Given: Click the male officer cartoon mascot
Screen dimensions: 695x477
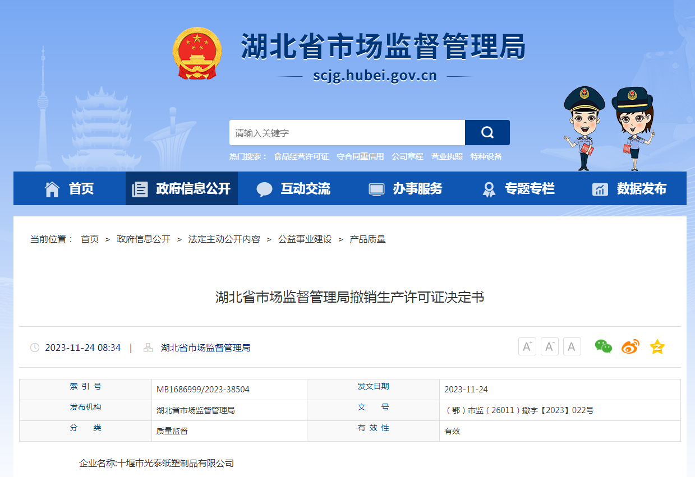Looking at the screenshot, I should pos(584,128).
